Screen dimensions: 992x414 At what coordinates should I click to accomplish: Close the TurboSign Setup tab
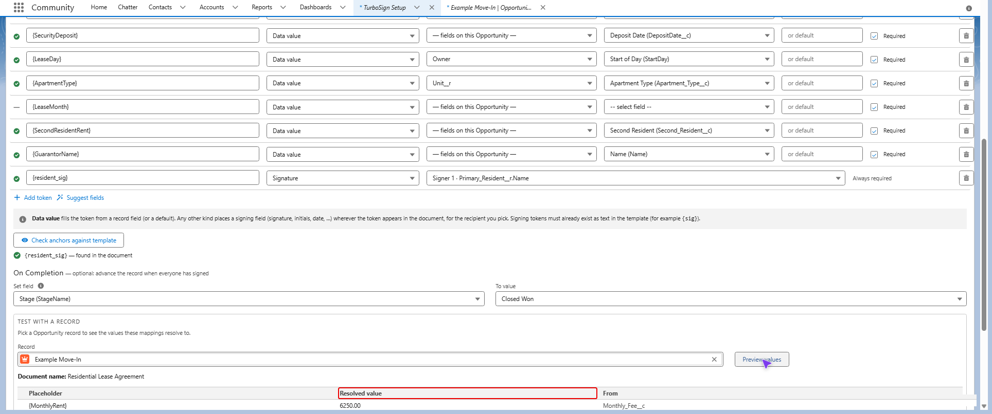click(432, 7)
